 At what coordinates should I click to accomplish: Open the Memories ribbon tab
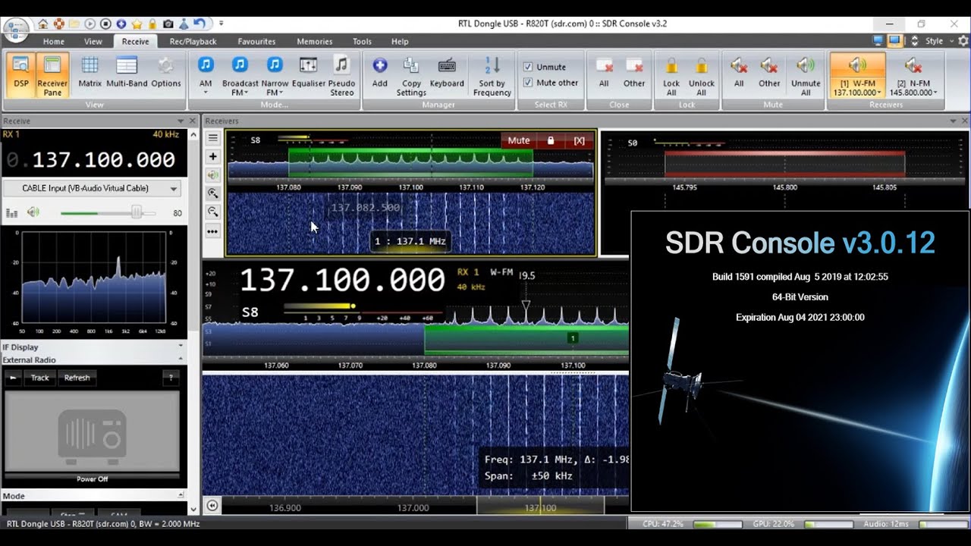point(314,41)
